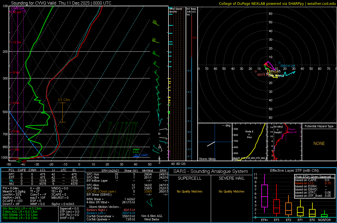Click the green LCL marker label
Image resolution: width=337 pixels, height=223 pixels.
pyautogui.click(x=136, y=152)
